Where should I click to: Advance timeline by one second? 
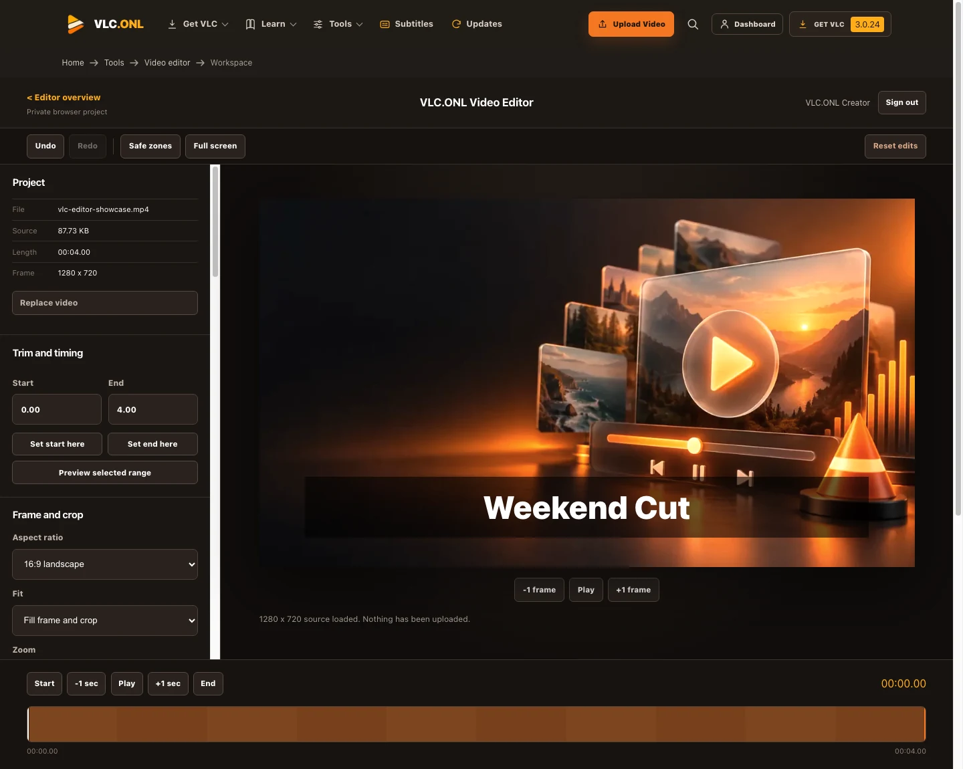point(168,683)
